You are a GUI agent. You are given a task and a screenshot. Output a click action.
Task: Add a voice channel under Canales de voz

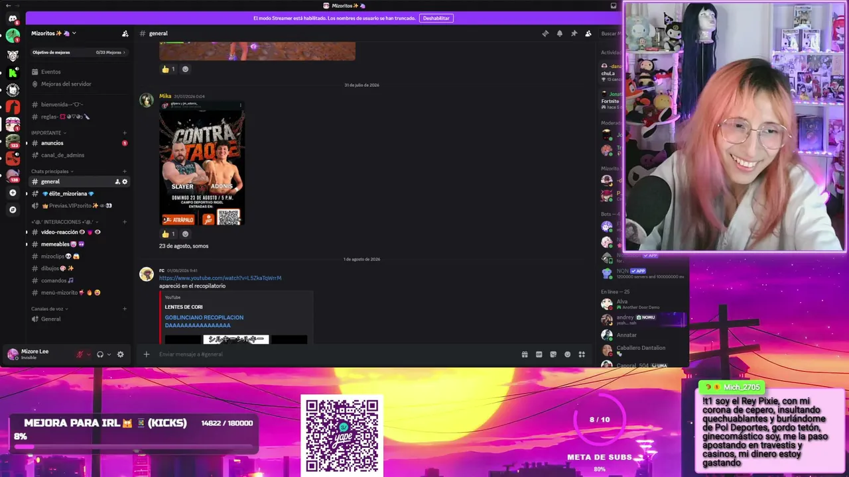tap(125, 309)
